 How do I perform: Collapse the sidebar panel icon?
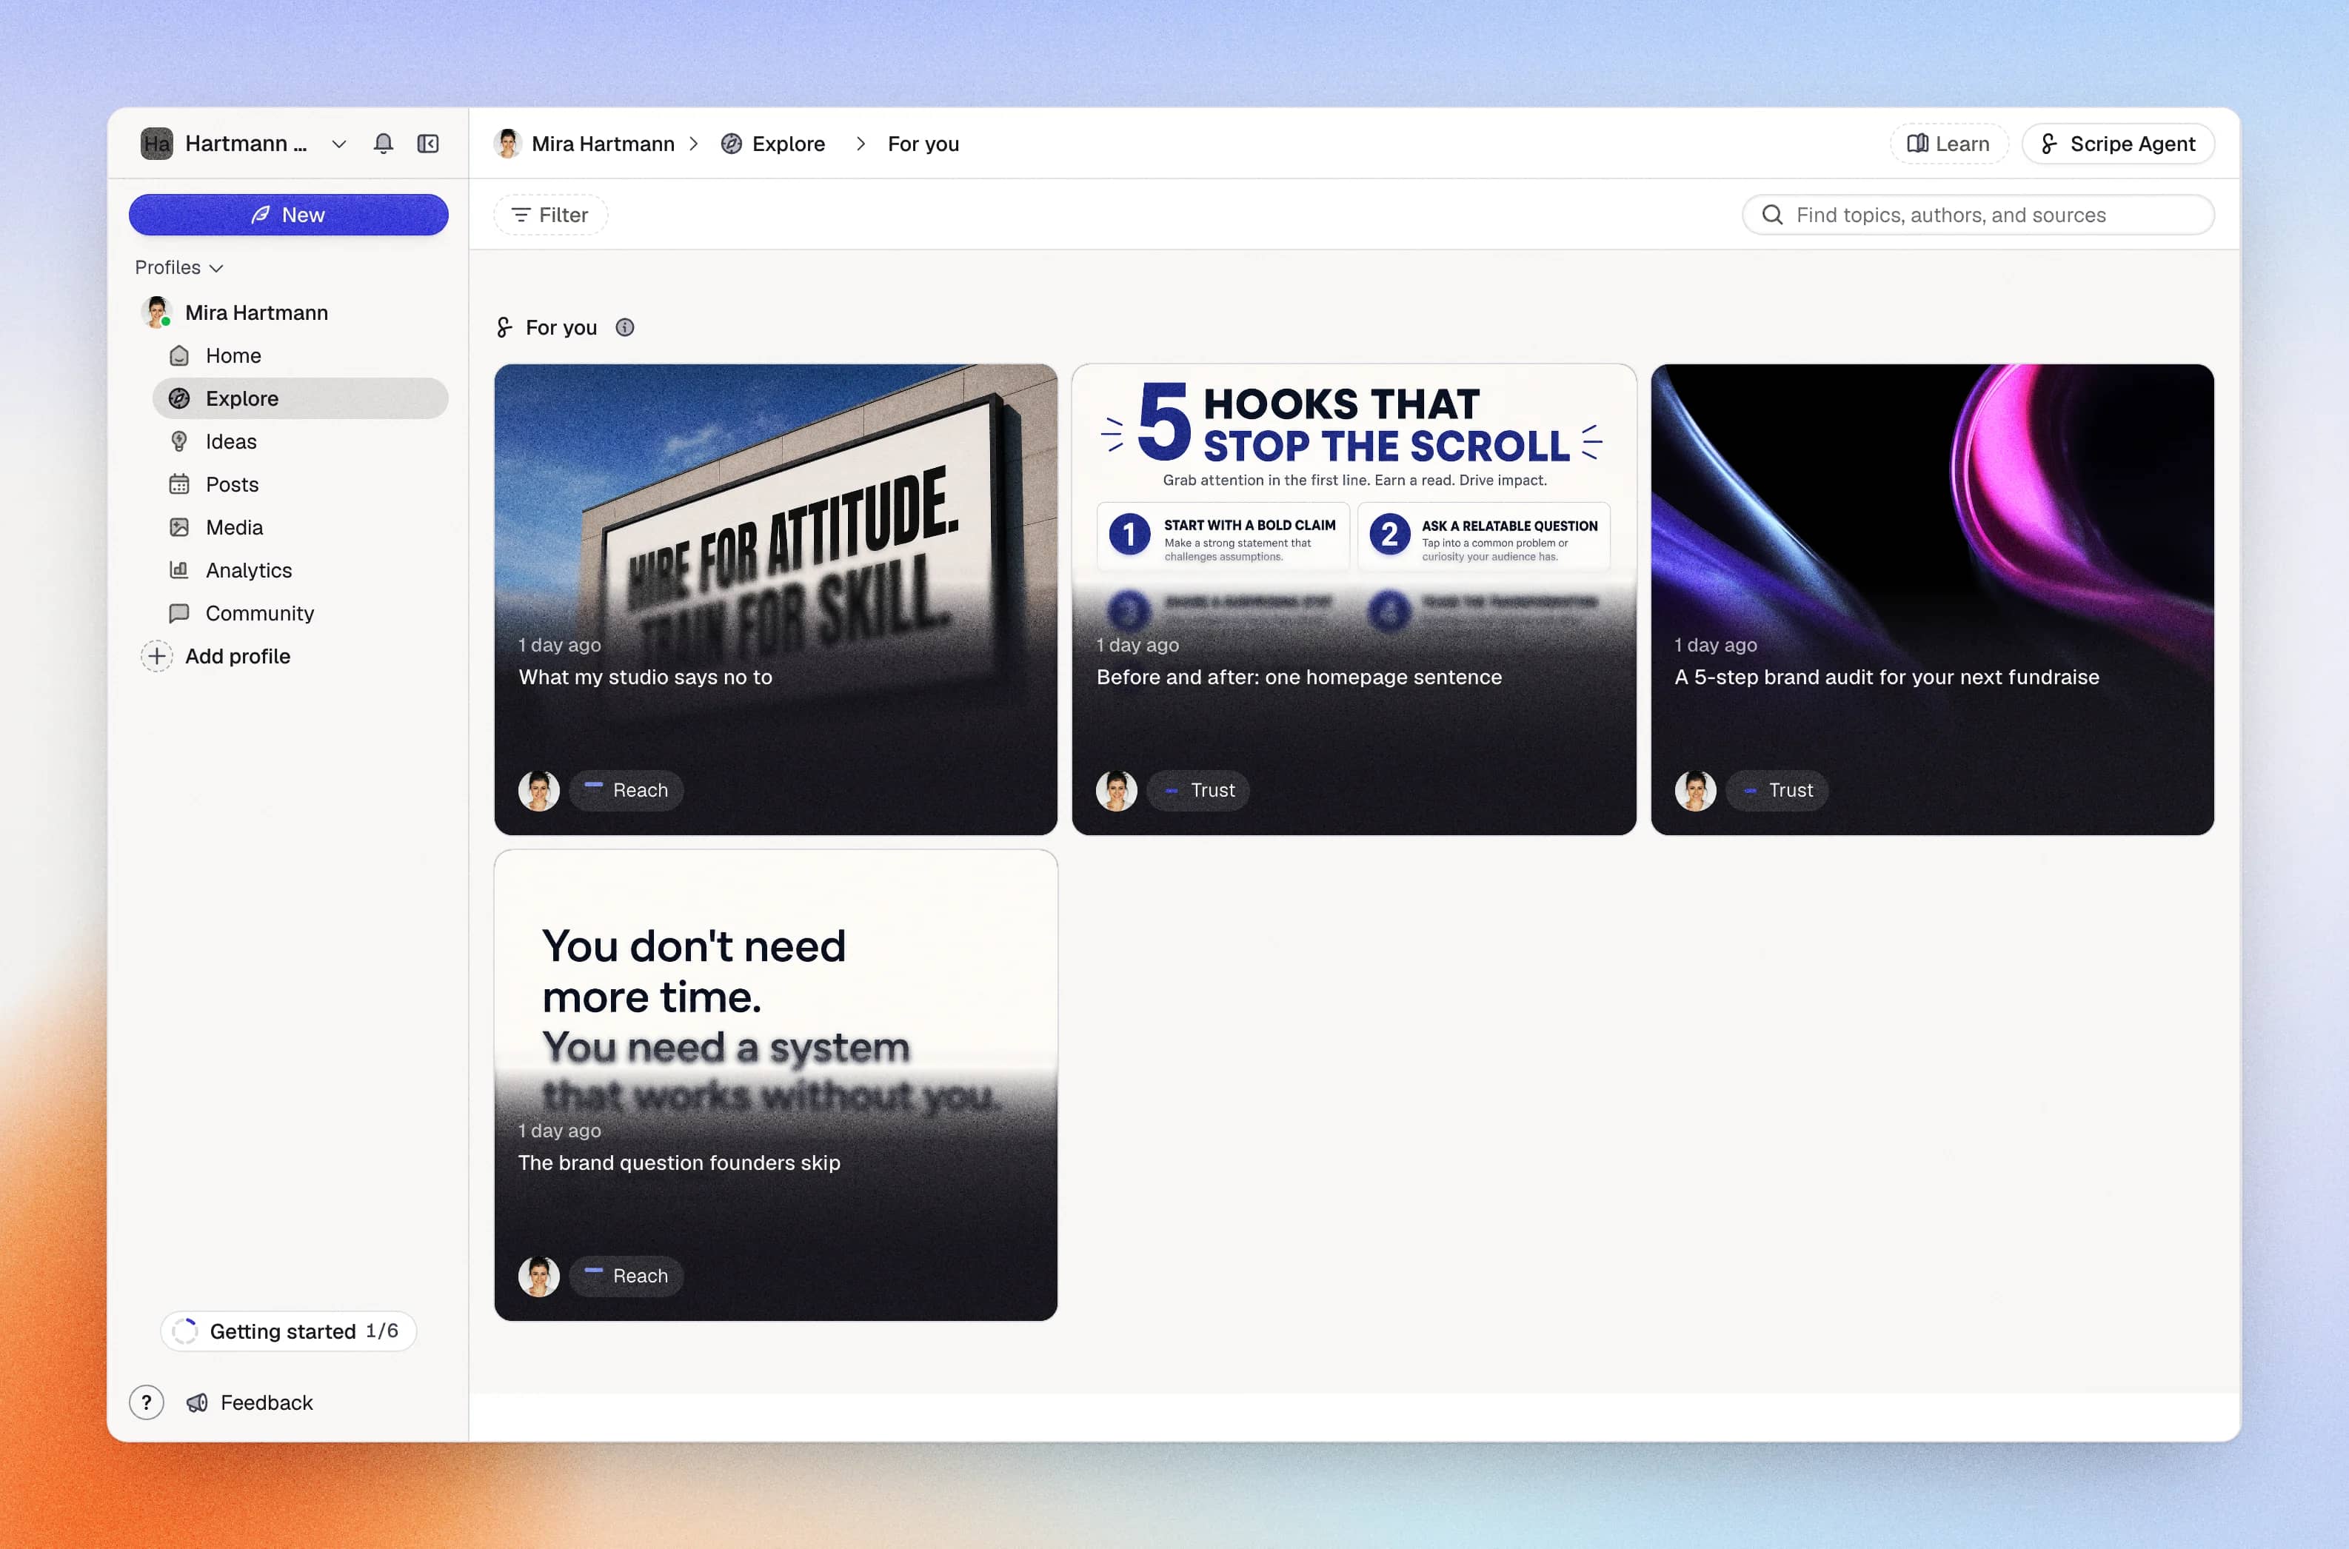pyautogui.click(x=428, y=143)
